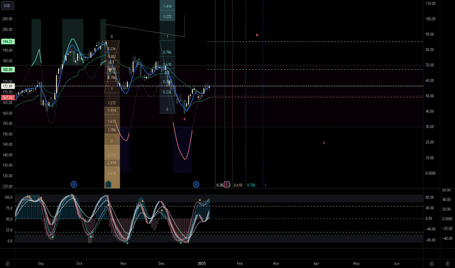Select the 1.786 Fibonacci extension level

pyautogui.click(x=112, y=130)
